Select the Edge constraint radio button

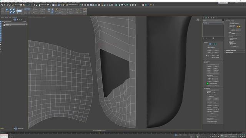213,93
